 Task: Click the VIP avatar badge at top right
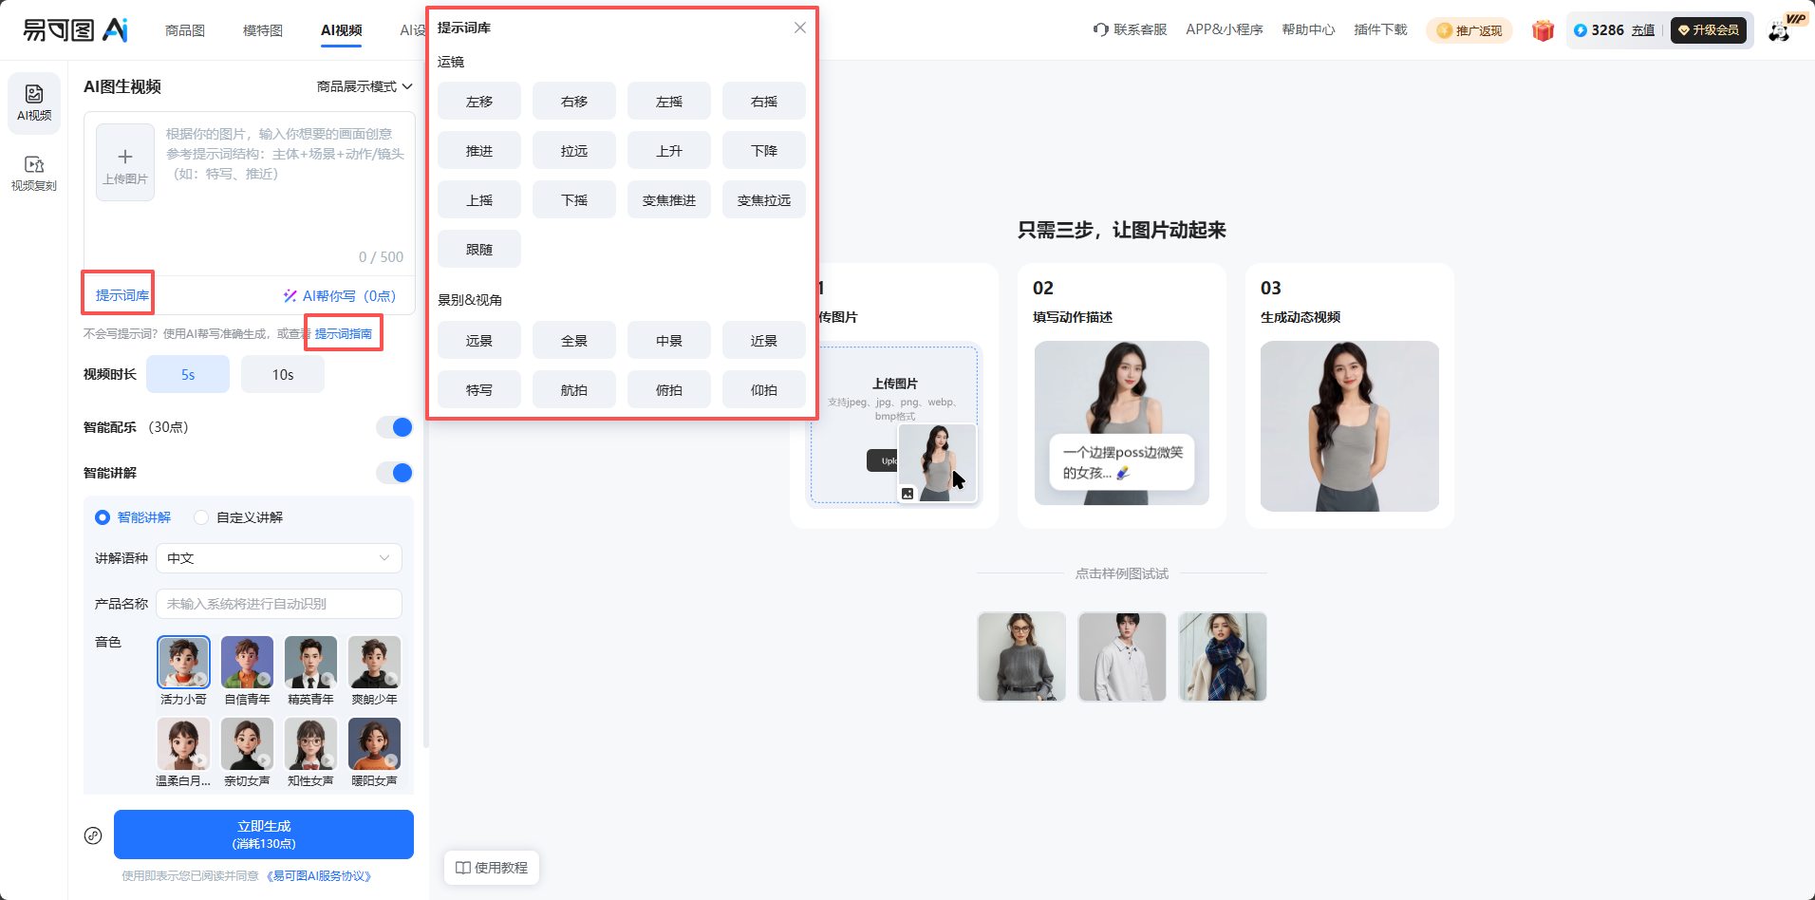[x=1781, y=29]
